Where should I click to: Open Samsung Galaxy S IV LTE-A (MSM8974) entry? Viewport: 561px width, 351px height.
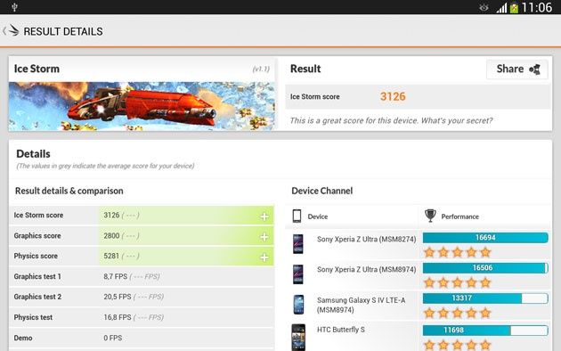tap(361, 305)
